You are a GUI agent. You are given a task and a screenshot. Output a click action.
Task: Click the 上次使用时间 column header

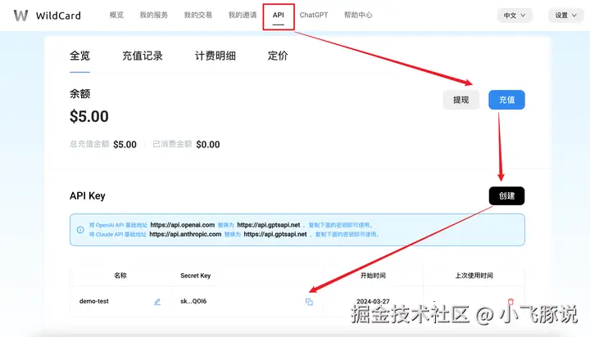tap(474, 276)
